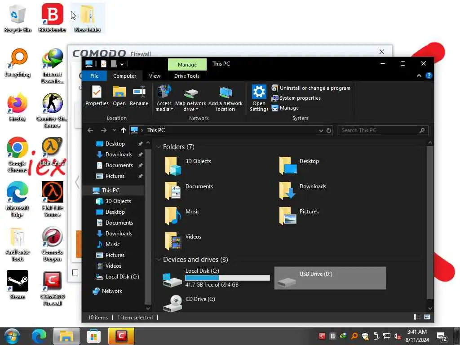Select the Videos folder in main pane

183,241
